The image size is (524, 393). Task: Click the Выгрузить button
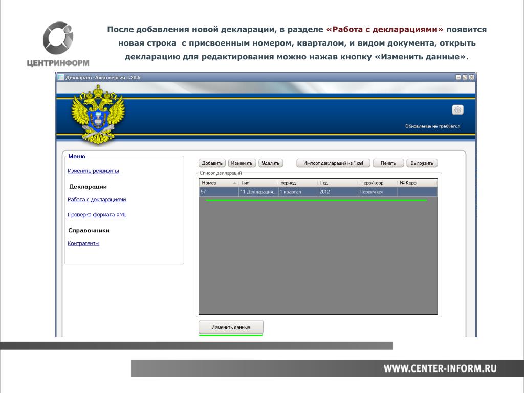point(422,163)
